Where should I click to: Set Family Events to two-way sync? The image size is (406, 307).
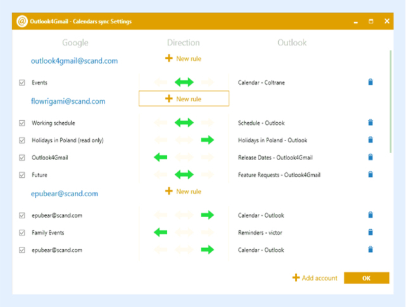click(184, 232)
